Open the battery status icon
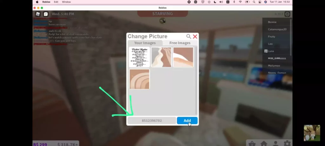325x146 pixels. click(247, 2)
